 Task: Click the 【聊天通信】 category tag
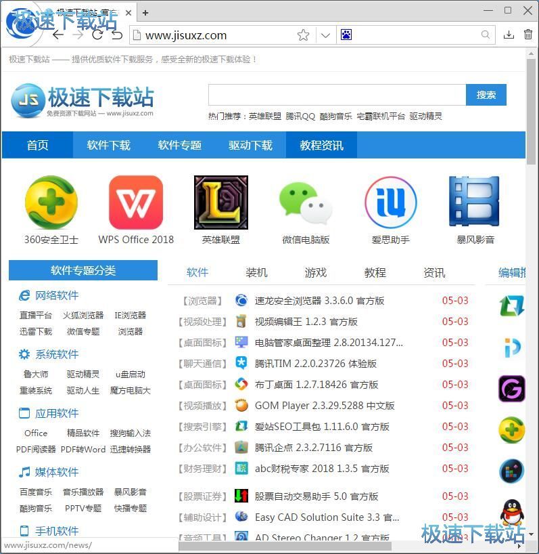click(x=203, y=364)
